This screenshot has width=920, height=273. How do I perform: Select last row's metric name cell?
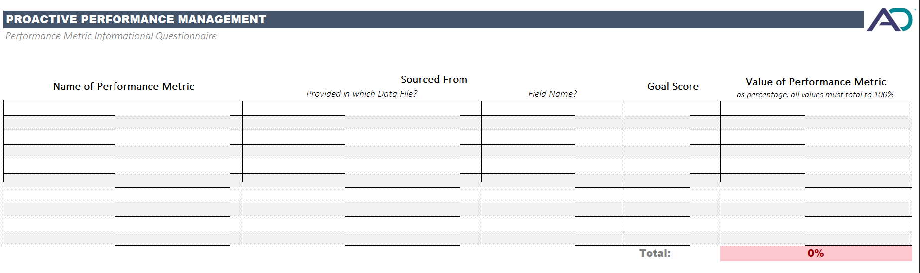pos(123,238)
